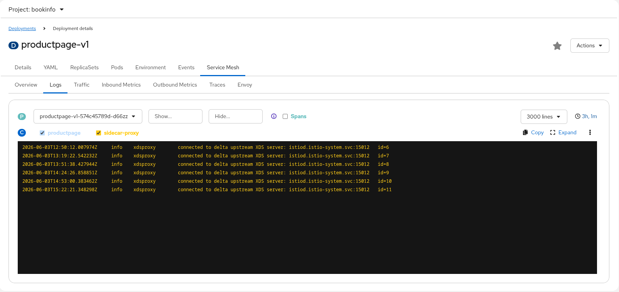
Task: Click the Copy logs link text
Action: coord(537,132)
